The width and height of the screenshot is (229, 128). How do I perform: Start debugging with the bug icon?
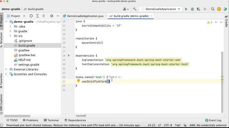pyautogui.click(x=192, y=9)
